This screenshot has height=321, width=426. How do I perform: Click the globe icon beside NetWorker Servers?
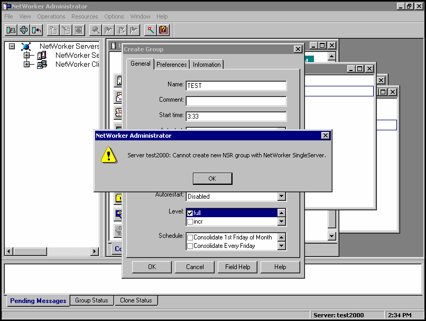coord(26,47)
